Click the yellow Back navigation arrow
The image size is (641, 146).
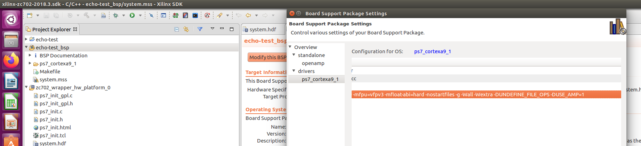[248, 15]
